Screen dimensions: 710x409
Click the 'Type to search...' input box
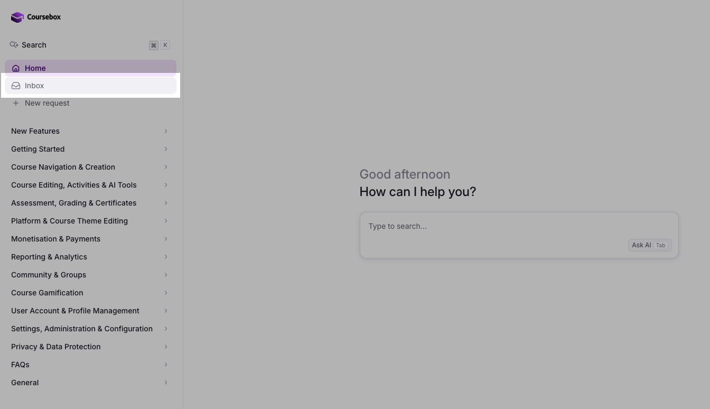click(519, 235)
